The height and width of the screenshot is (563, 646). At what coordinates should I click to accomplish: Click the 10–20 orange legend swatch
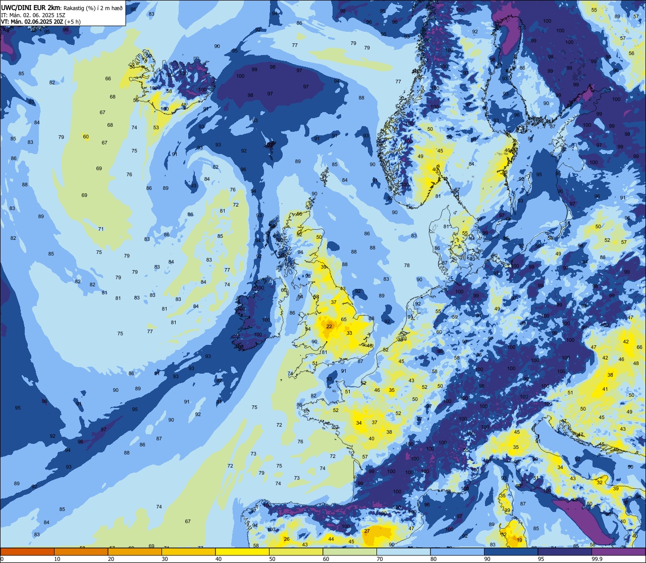[x=81, y=551]
